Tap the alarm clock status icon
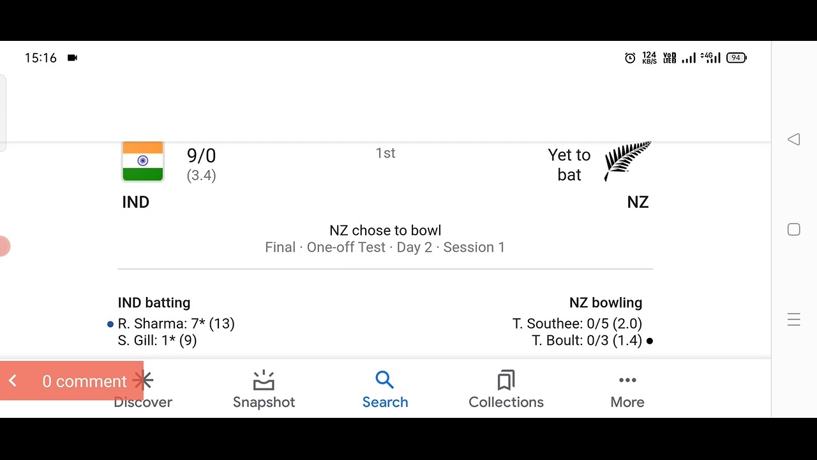817x460 pixels. 630,58
